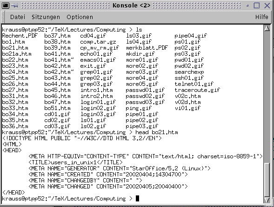Minimize the Konsole window using the small dot button
This screenshot has height=207, width=274.
coord(247,6)
